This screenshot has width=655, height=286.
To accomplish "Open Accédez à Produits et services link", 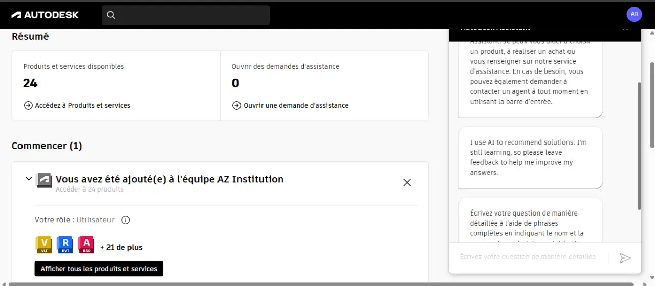I will pos(83,105).
